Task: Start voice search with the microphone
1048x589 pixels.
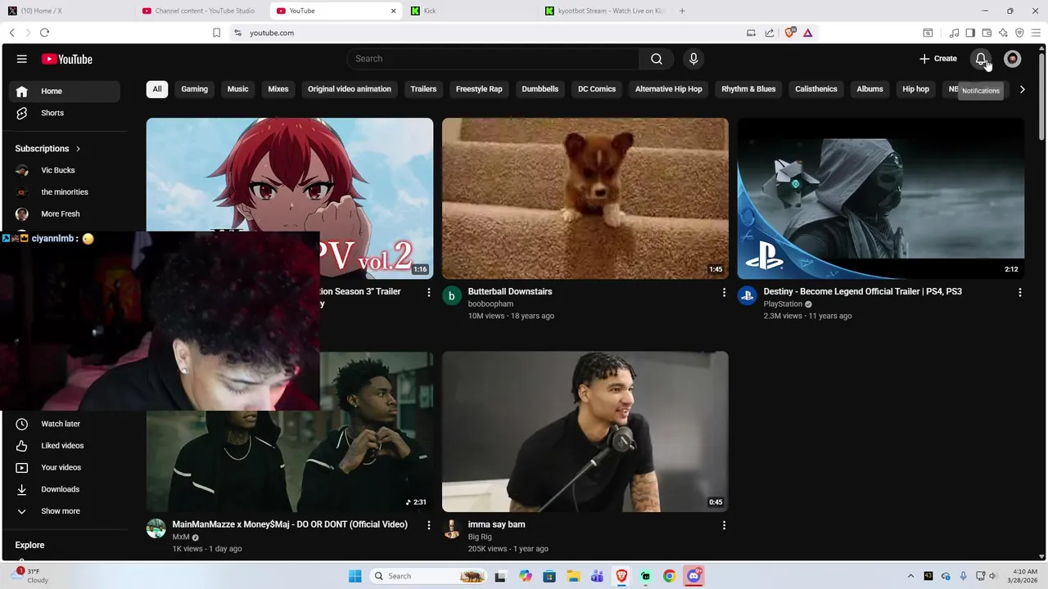Action: pos(693,59)
